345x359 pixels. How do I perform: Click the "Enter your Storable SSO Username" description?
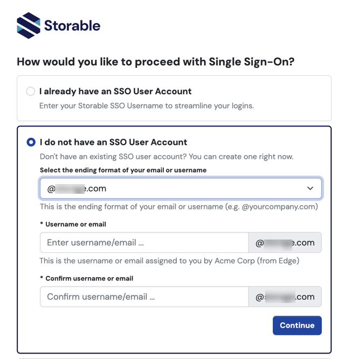pyautogui.click(x=147, y=105)
